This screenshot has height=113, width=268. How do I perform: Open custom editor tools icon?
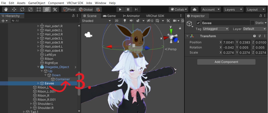(55, 10)
